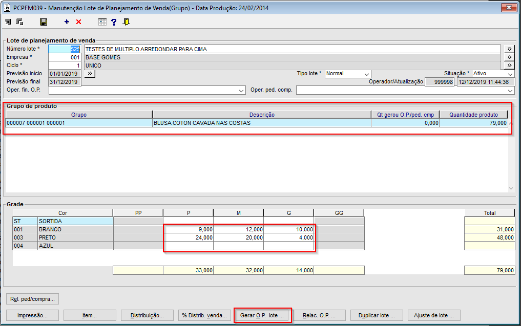This screenshot has height=326, width=521.
Task: Expand the Tipo lote dropdown
Action: [366, 74]
